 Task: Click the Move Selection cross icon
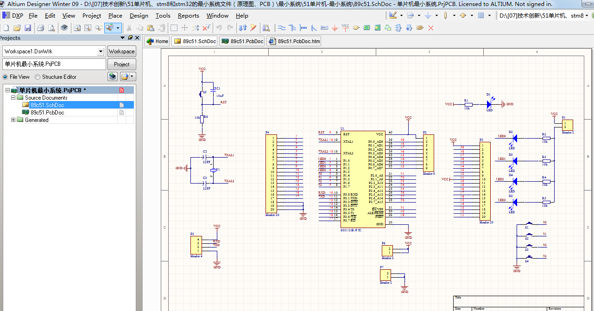coord(184,28)
